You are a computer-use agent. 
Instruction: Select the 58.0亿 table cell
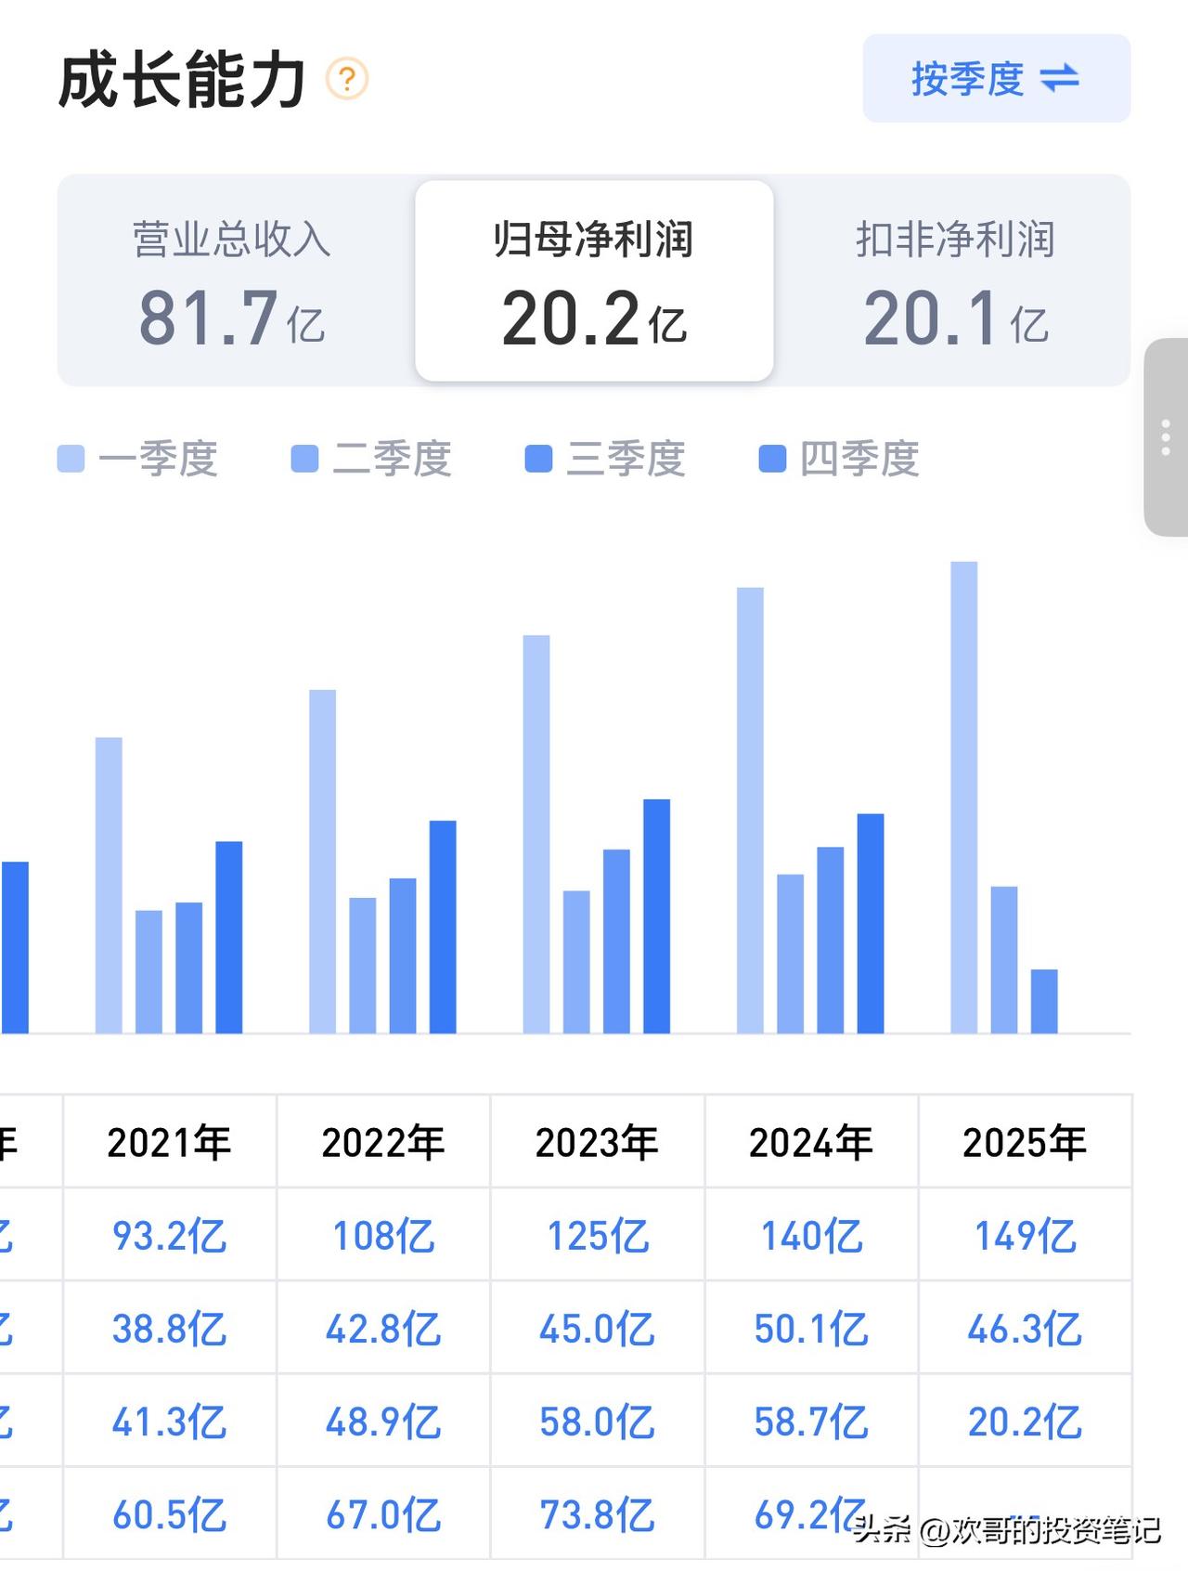point(598,1421)
